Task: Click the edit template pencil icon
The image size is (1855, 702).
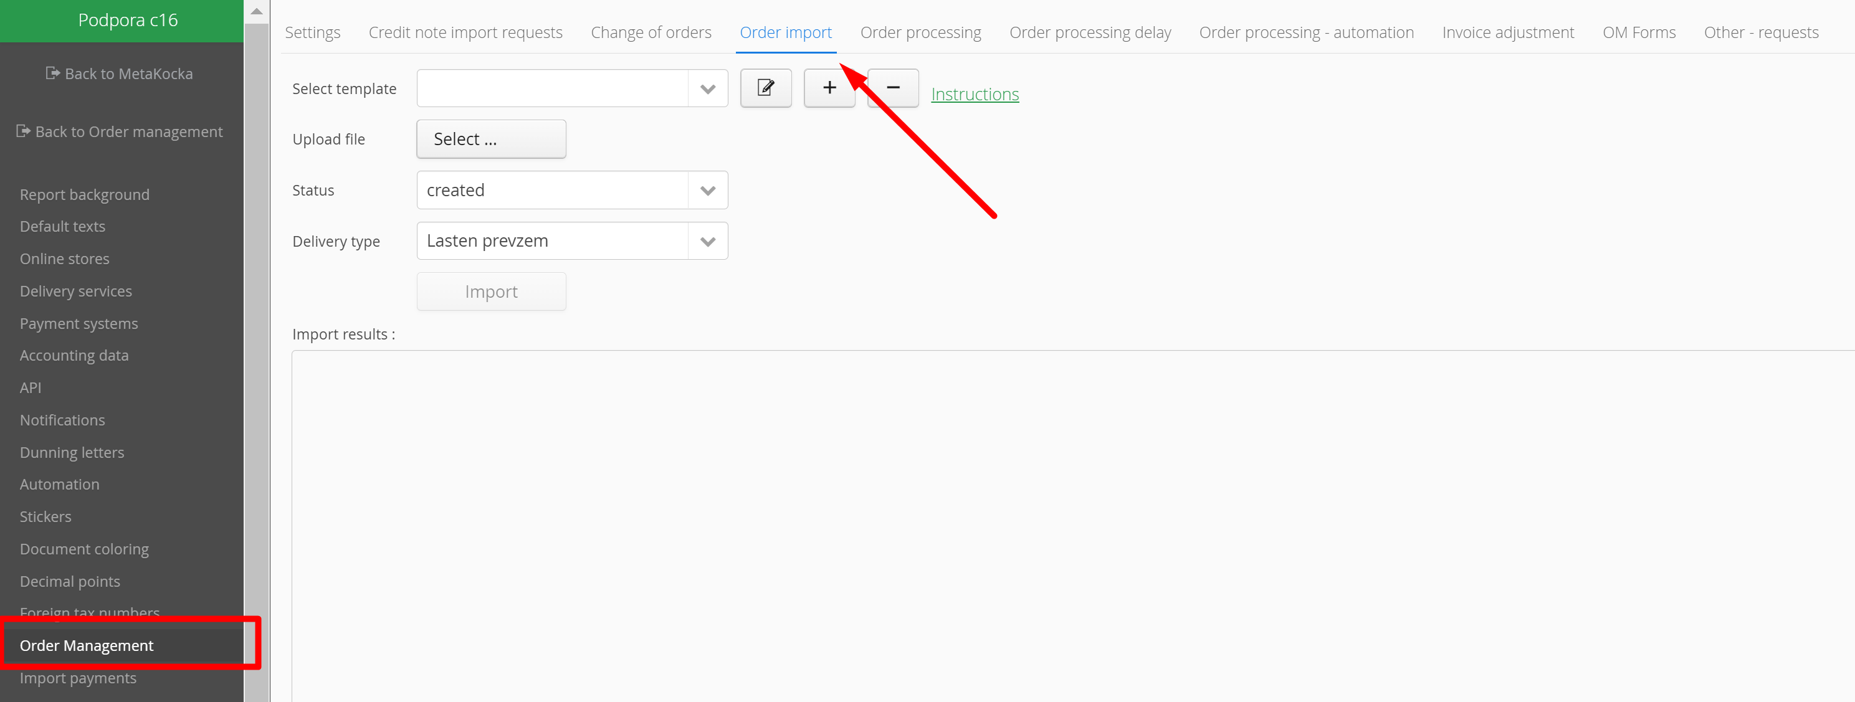Action: pyautogui.click(x=765, y=88)
